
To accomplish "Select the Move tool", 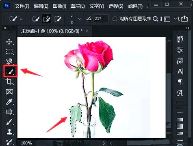I will [9, 42].
